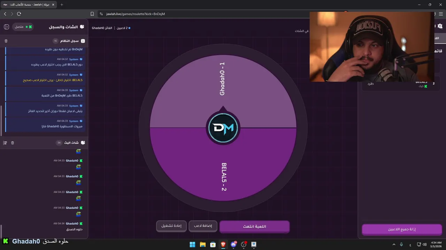Collapse the chat and log sidebar panel

6,27
